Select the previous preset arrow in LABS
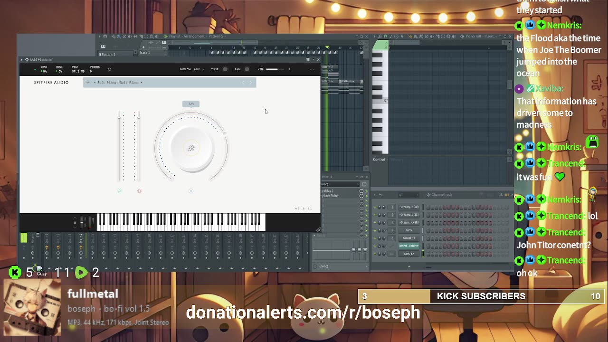 click(244, 83)
